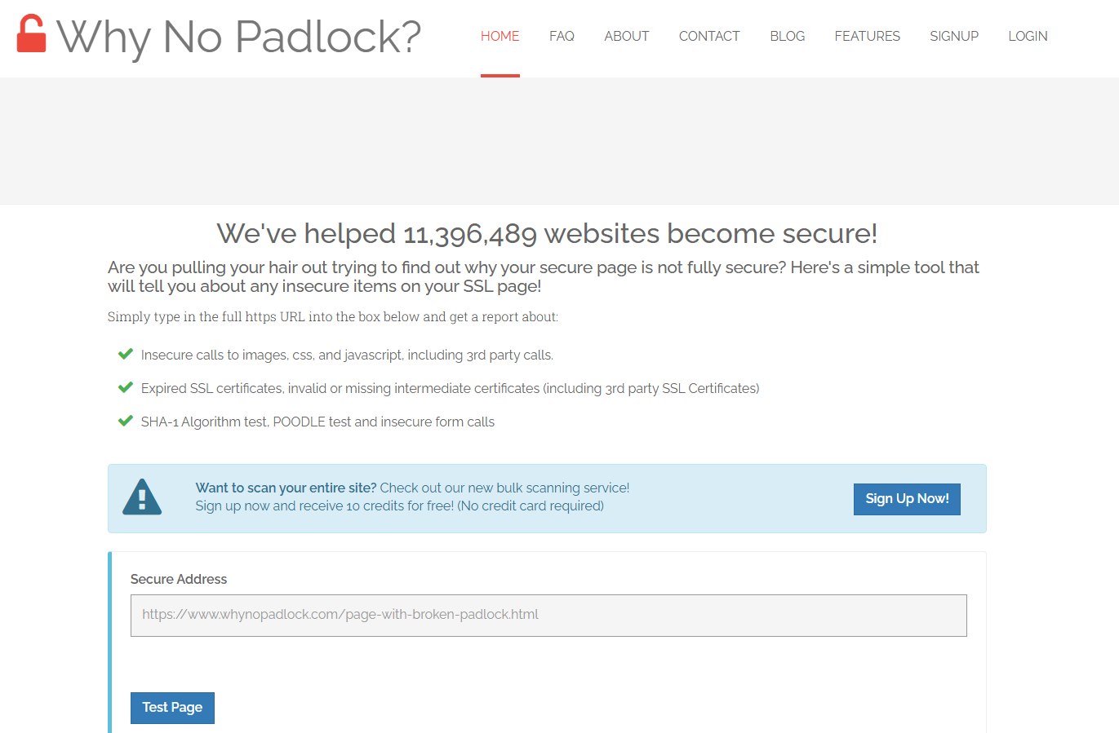The image size is (1119, 733).
Task: Visit the BLOG section
Action: tap(788, 36)
